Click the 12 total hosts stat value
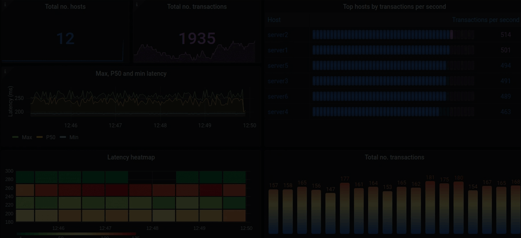Screen dimensions: 521x238 click(65, 39)
